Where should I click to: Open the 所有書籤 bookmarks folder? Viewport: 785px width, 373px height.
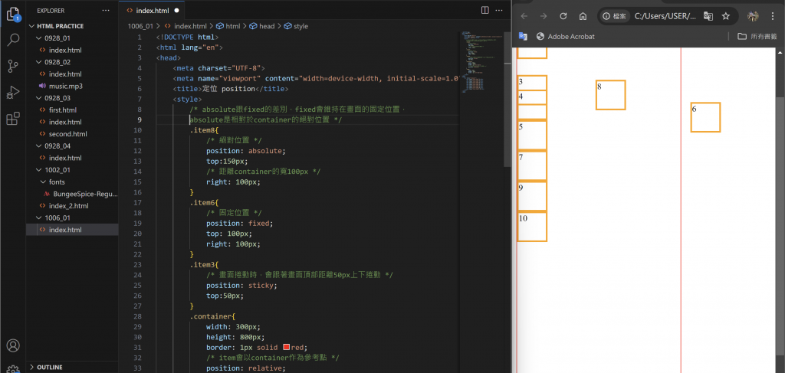point(758,36)
